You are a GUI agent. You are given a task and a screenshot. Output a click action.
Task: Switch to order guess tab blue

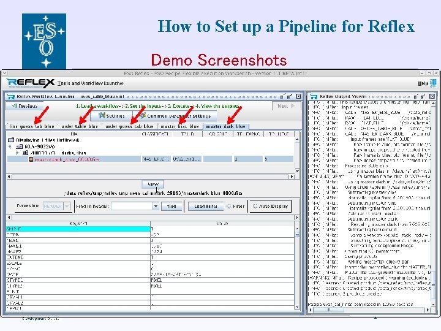pos(129,126)
